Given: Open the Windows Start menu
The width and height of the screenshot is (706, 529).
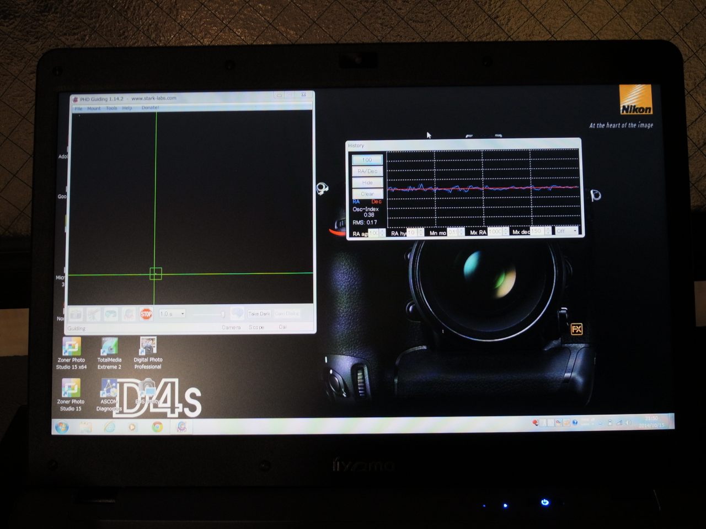Looking at the screenshot, I should (x=61, y=427).
